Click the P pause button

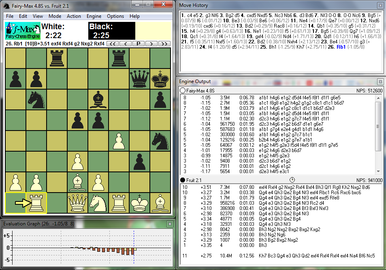139,44
